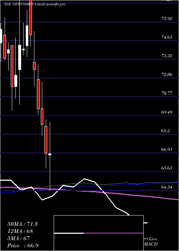Click the 72.06 price axis label
Viewport: 179px width, 251px height.
click(167, 75)
